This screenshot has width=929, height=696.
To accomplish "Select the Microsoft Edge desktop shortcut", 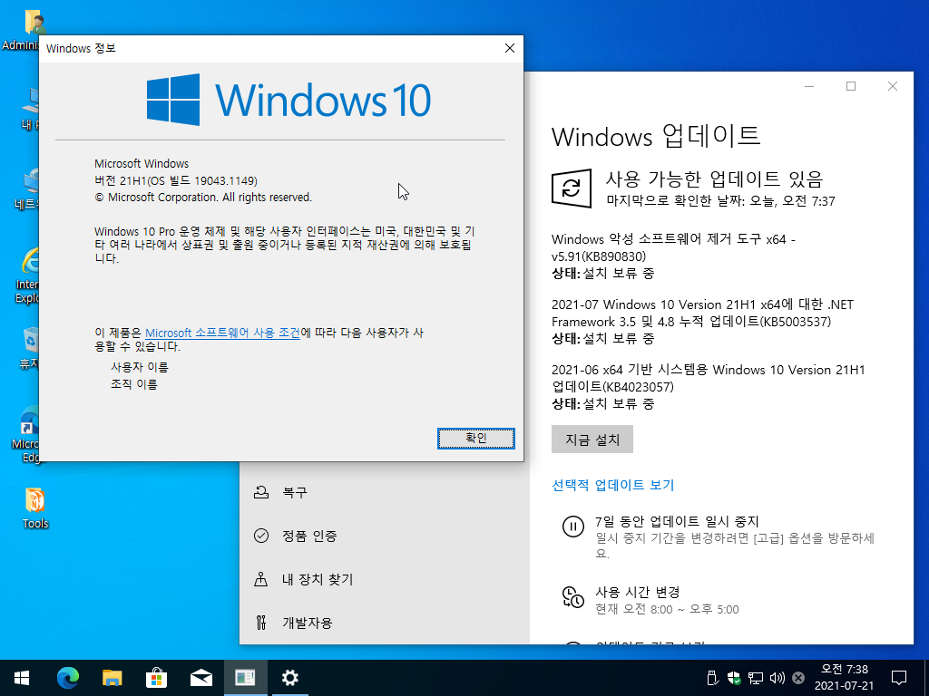I will [x=26, y=434].
